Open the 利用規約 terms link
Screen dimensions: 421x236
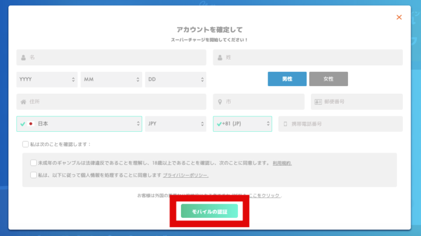(x=282, y=163)
